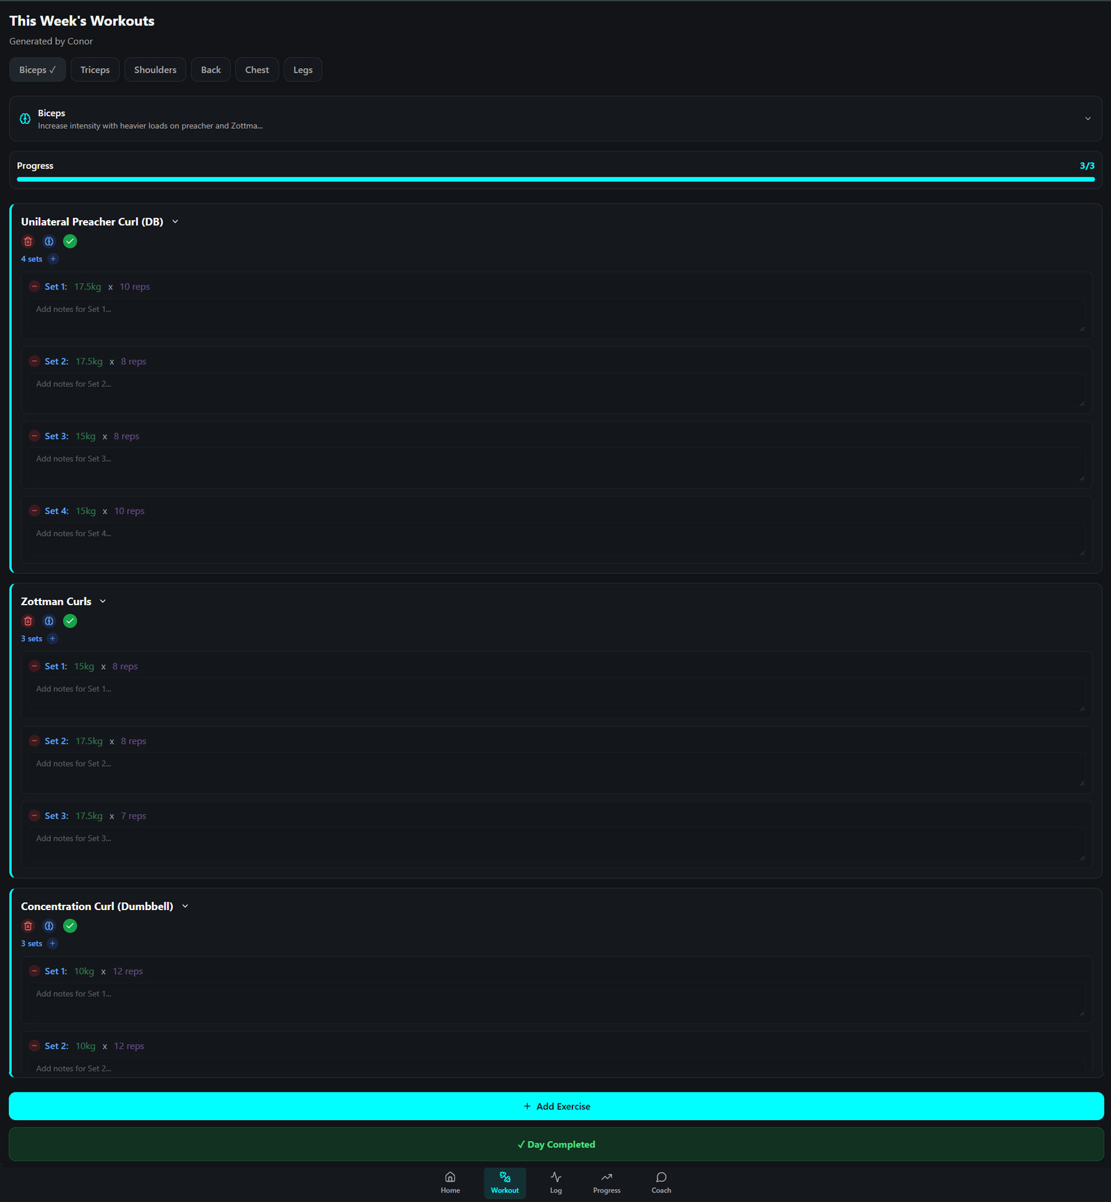Viewport: 1111px width, 1202px height.
Task: Expand the Biceps coach notes panel
Action: point(1087,119)
